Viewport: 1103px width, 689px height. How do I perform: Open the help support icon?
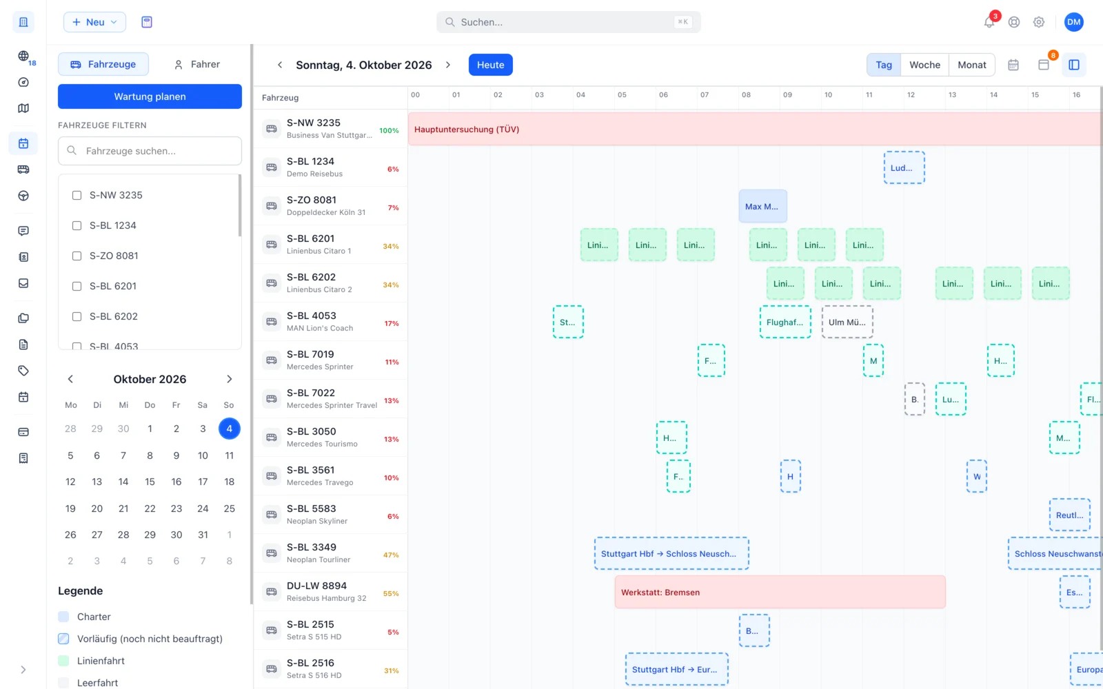[1014, 22]
